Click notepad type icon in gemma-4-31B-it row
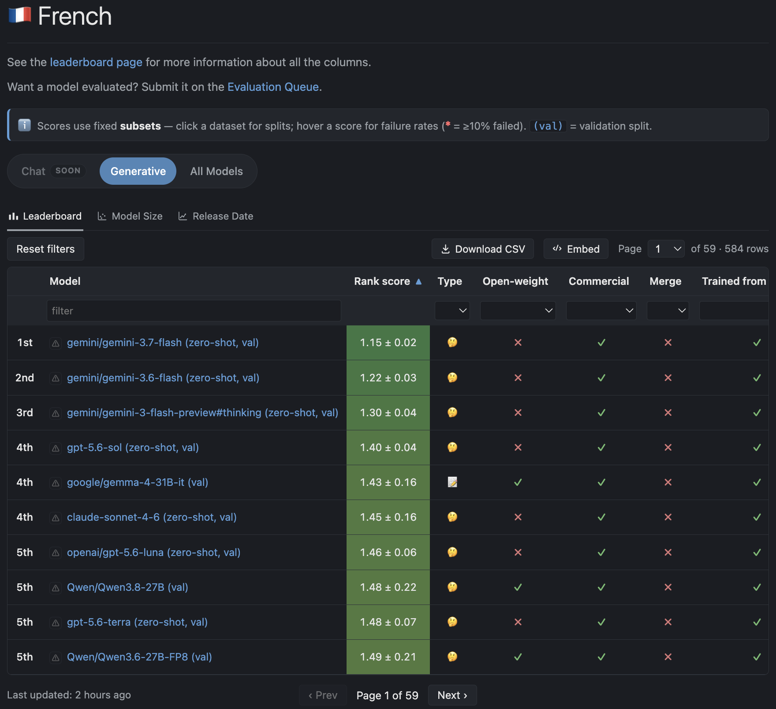776x709 pixels. (x=452, y=482)
